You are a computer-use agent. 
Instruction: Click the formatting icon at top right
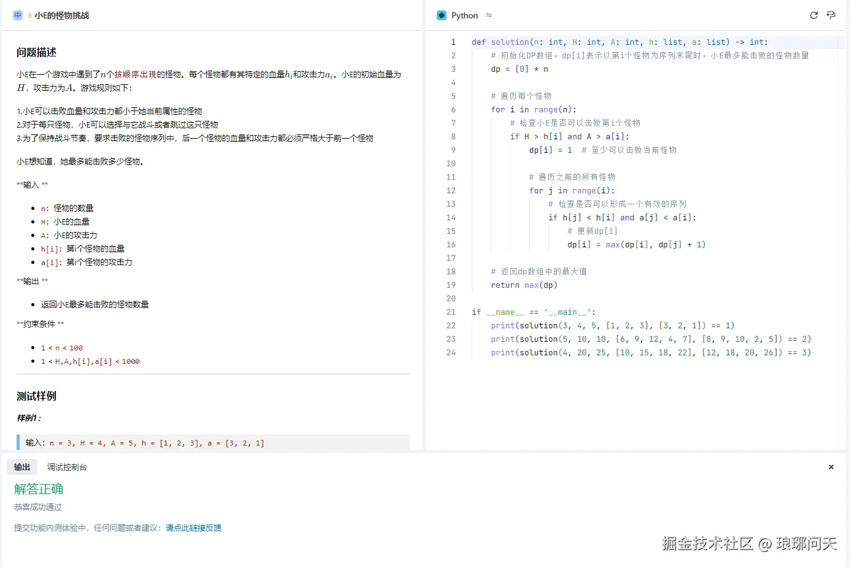click(832, 15)
